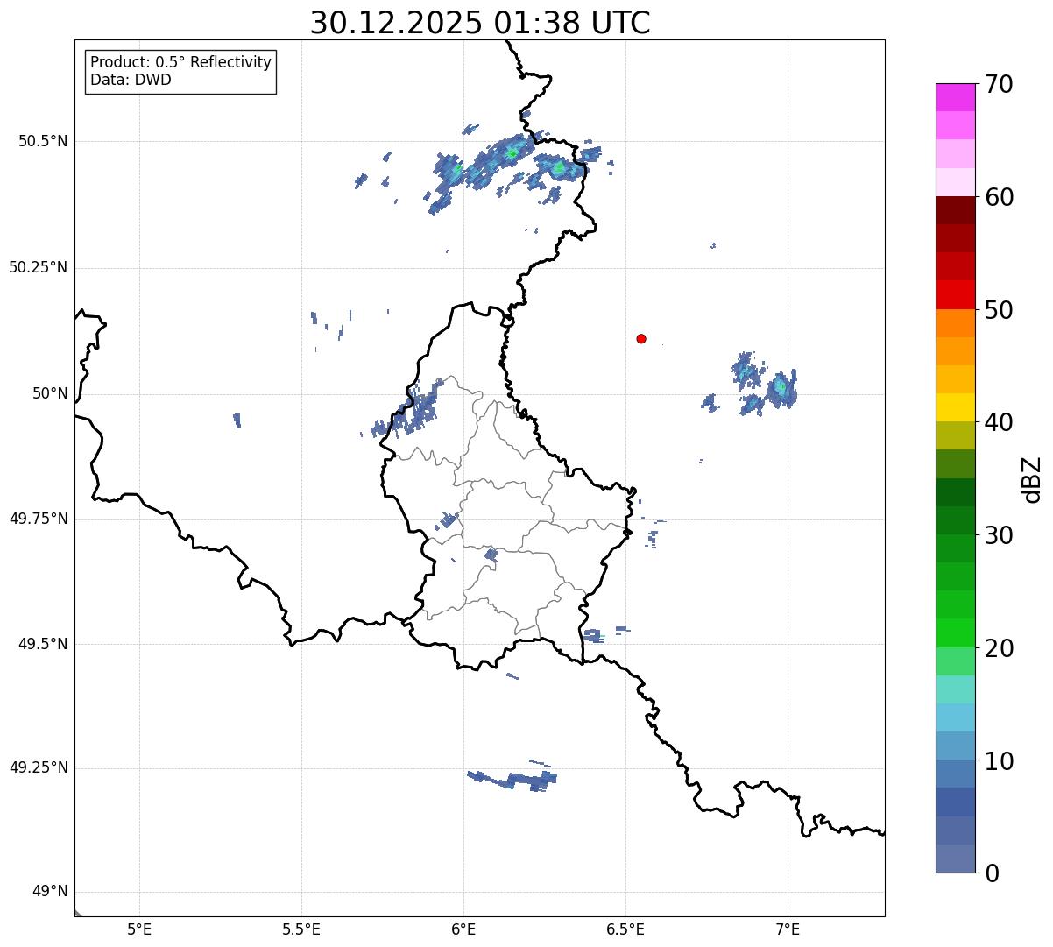The width and height of the screenshot is (1053, 947).
Task: Click the 0 value on colorbar
Action: pos(992,873)
